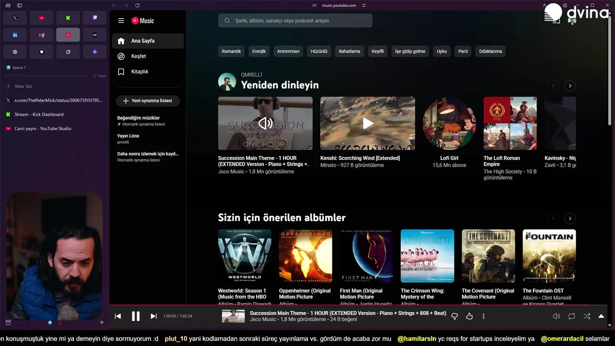The image size is (615, 346).
Task: Select the Keyifli mood chip
Action: (x=378, y=51)
